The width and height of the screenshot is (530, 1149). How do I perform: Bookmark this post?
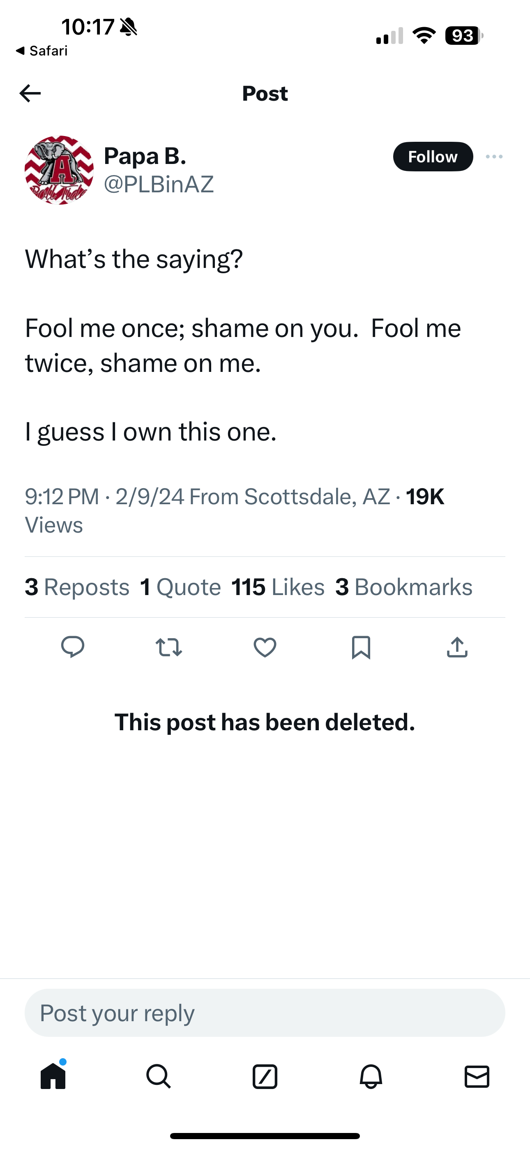(361, 647)
